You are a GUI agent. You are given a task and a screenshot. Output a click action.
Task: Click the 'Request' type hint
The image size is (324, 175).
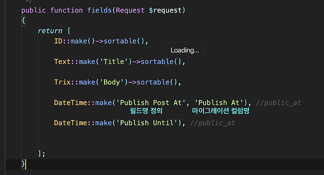click(130, 10)
